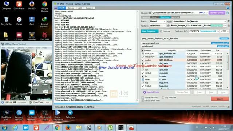
Task: Open Xperia Companion desktop icon
Action: click(58, 115)
